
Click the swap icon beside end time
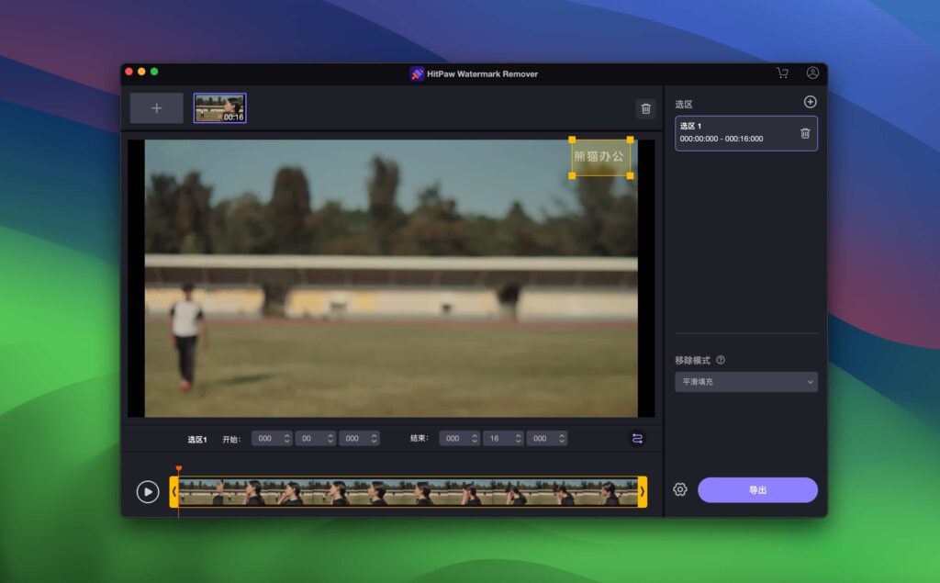[x=637, y=439]
